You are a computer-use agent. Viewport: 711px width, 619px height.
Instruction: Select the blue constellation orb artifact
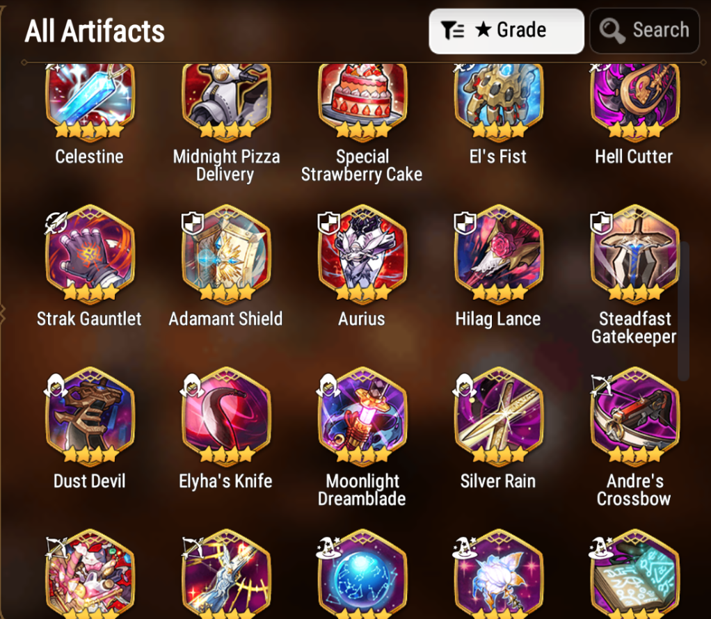(362, 574)
